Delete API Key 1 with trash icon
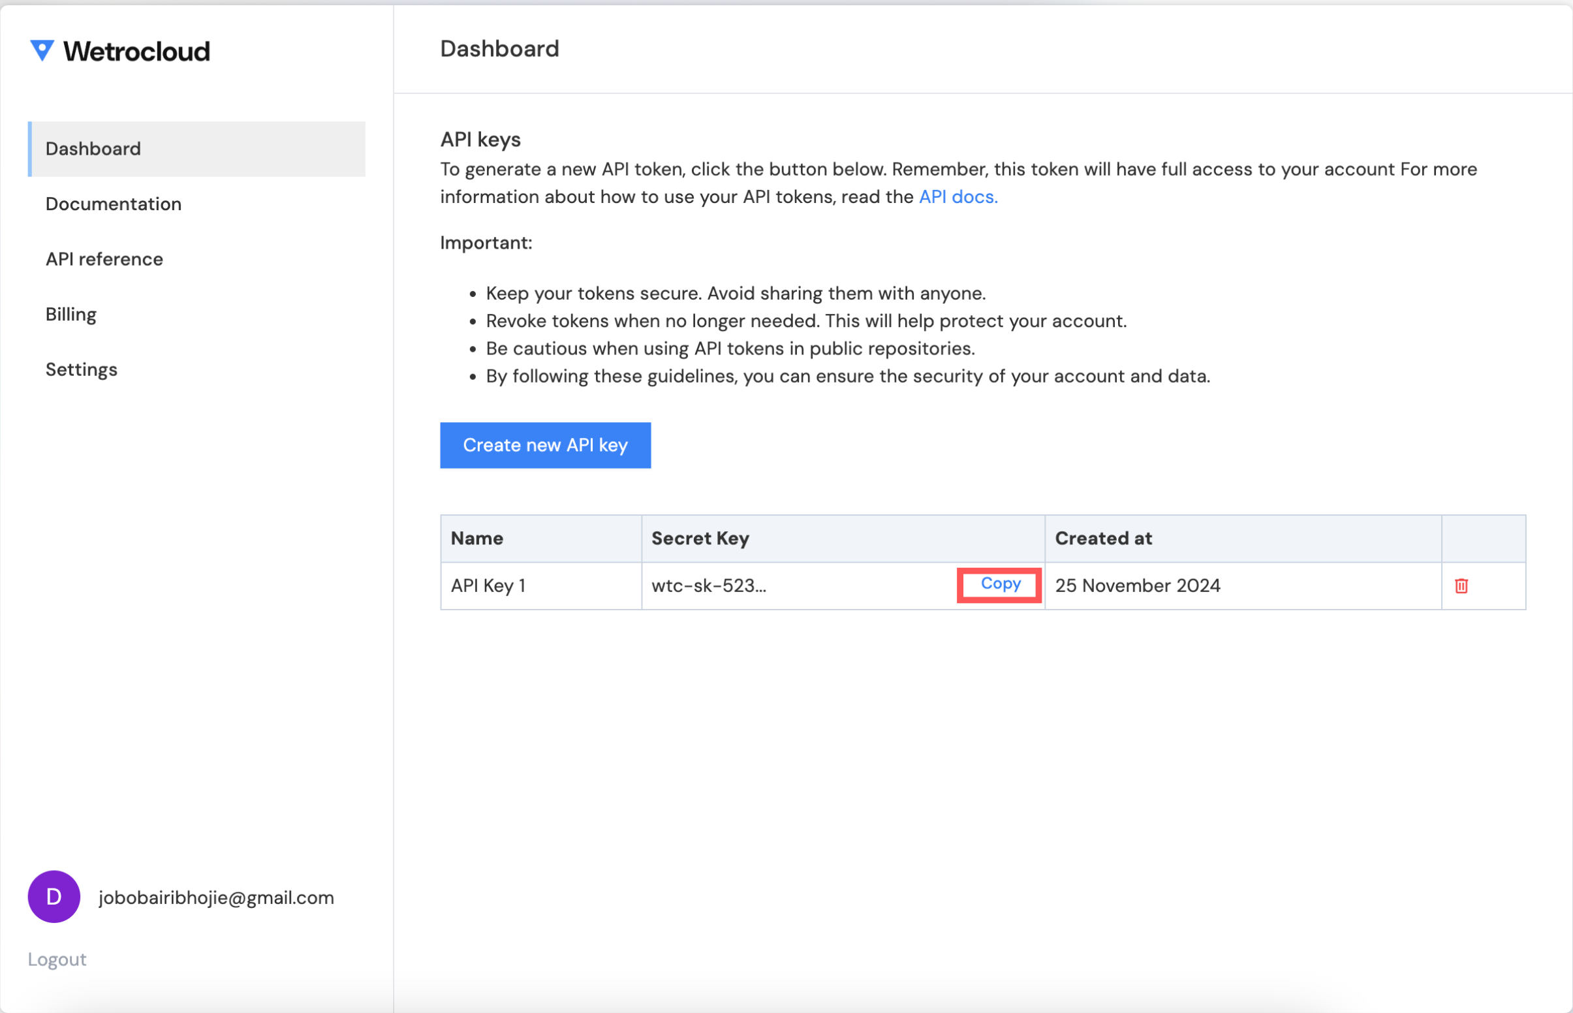Image resolution: width=1573 pixels, height=1013 pixels. (x=1461, y=585)
